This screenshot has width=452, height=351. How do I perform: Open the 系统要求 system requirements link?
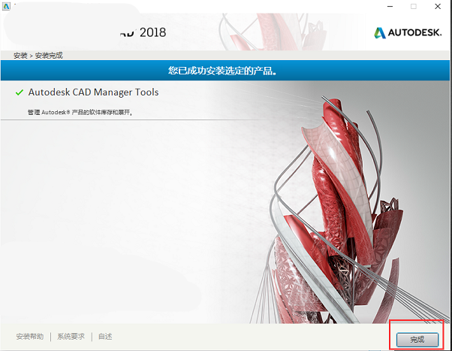coord(71,337)
